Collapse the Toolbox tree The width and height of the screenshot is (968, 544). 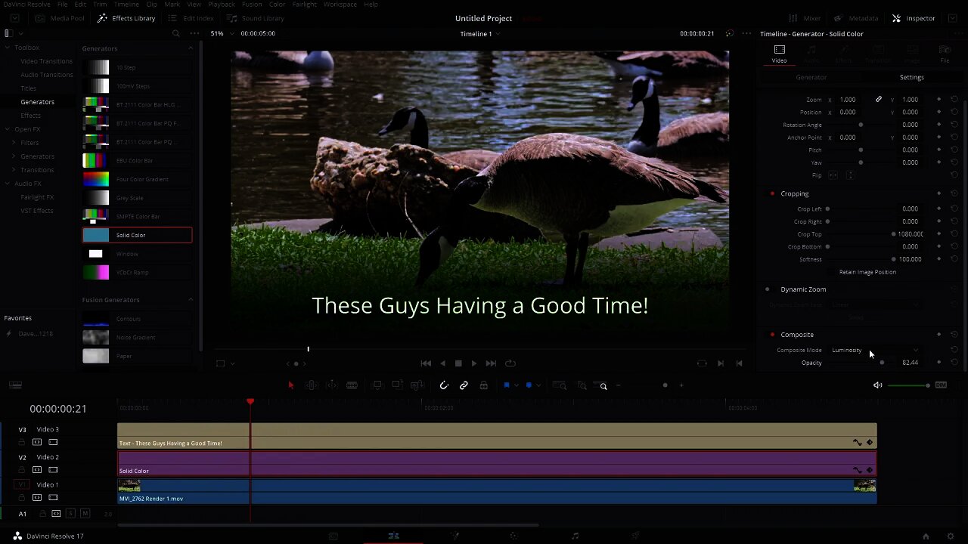pyautogui.click(x=8, y=48)
